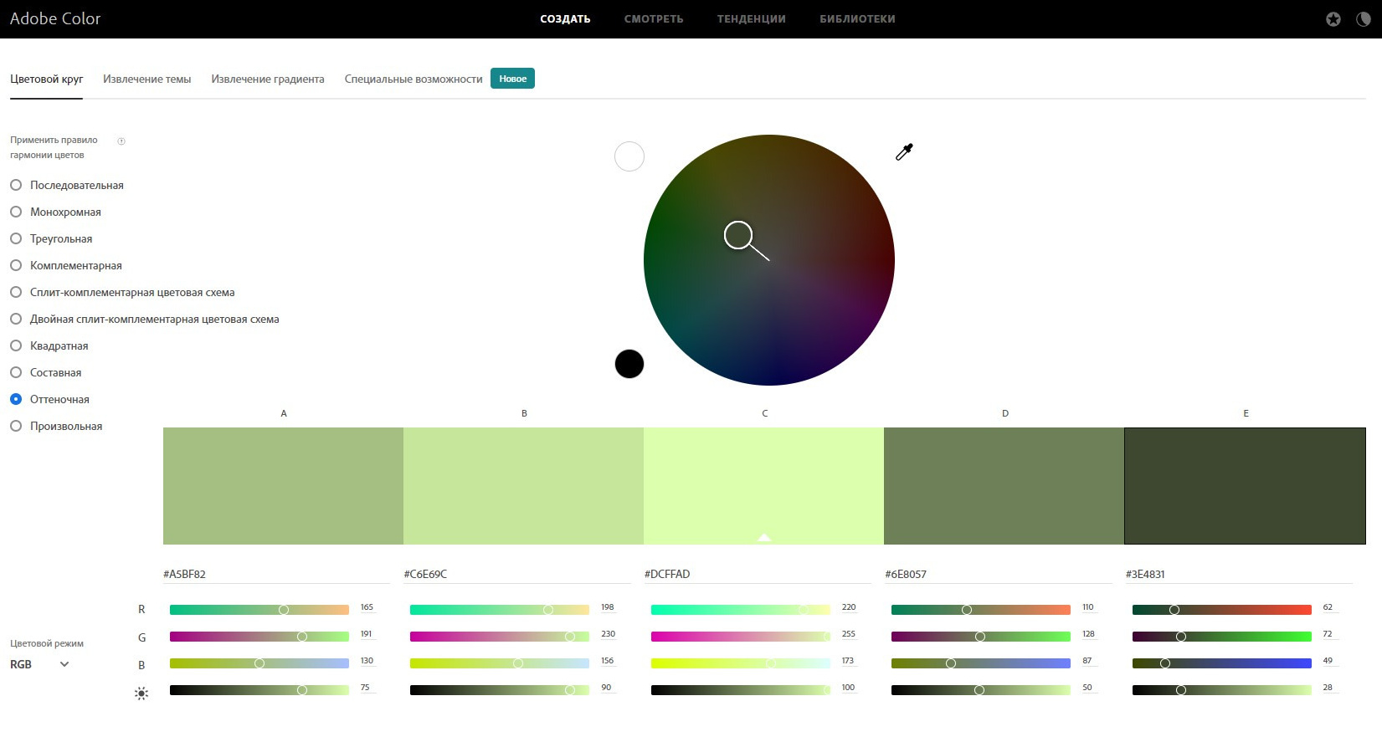Click color D's brightness value 50

click(x=1087, y=688)
